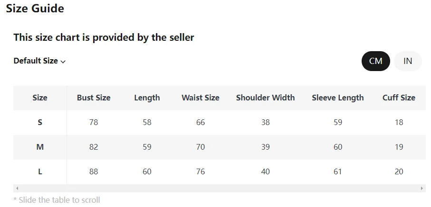The height and width of the screenshot is (207, 431).
Task: Select the L size row label
Action: 40,172
